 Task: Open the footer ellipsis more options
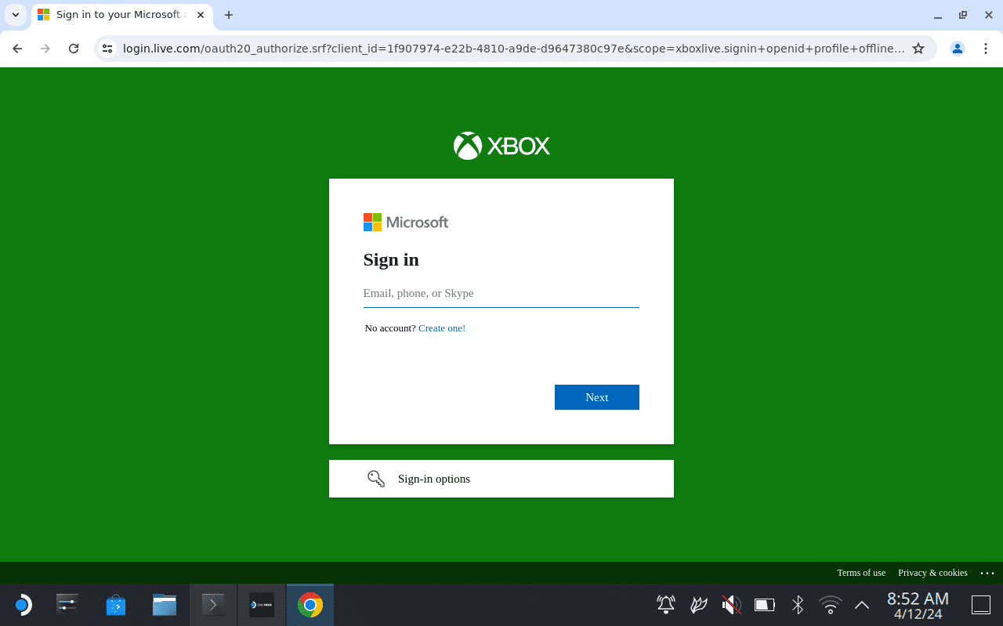tap(987, 573)
